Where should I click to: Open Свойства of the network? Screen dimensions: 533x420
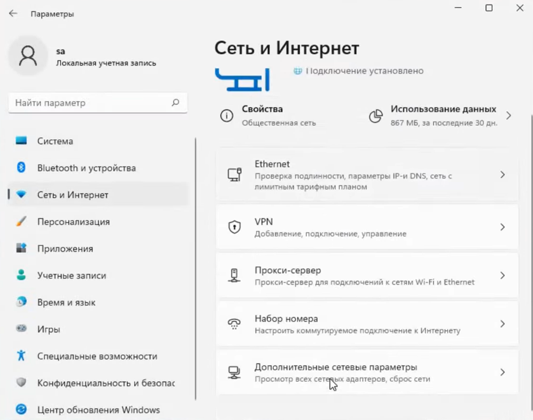pos(269,116)
